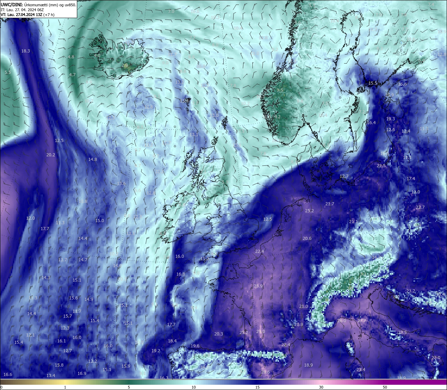447x390 pixels.
Task: Click the 18.3 value on the map
Action: pyautogui.click(x=25, y=51)
